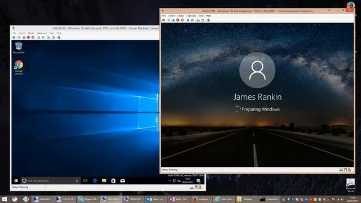Open Mail app from UKSLD210 taskbar

[122, 180]
